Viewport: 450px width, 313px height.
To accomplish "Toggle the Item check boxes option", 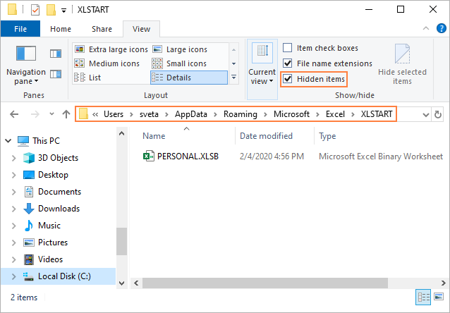I will tap(288, 48).
